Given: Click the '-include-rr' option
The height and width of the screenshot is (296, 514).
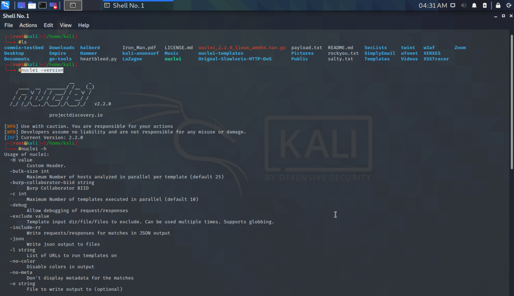Looking at the screenshot, I should (x=25, y=227).
